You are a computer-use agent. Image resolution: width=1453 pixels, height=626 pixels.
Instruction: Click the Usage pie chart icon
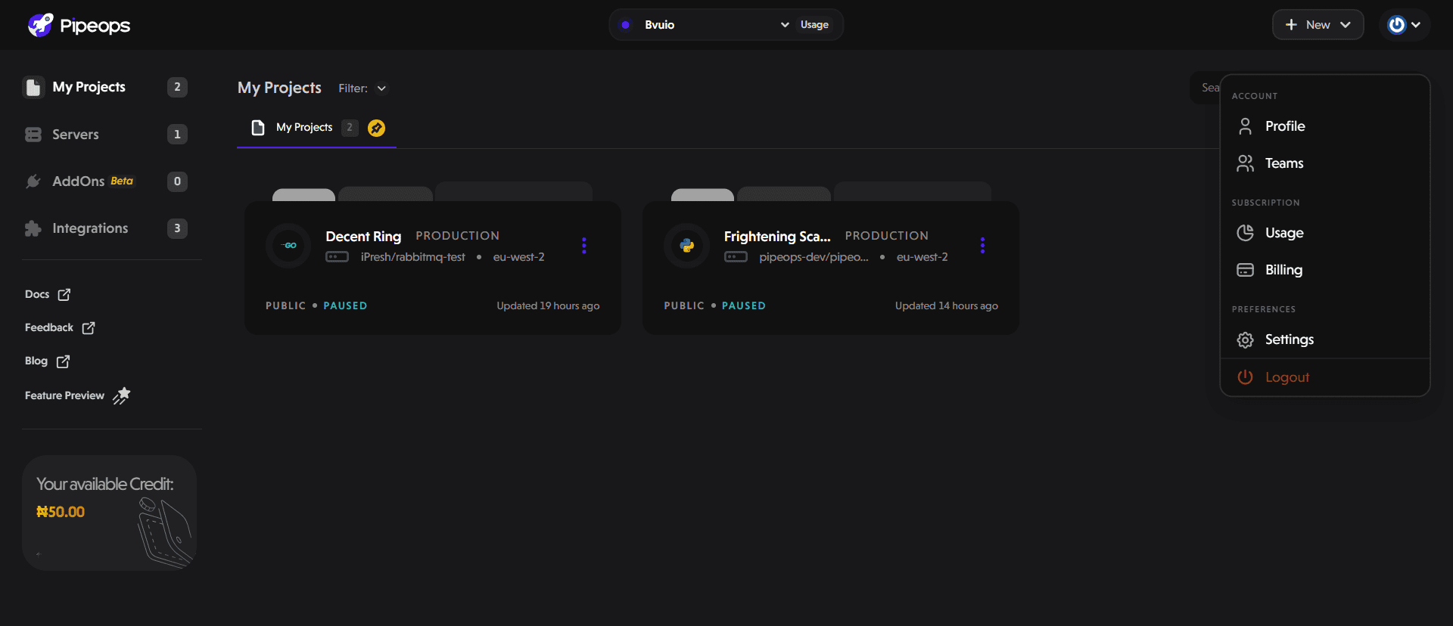point(1245,233)
